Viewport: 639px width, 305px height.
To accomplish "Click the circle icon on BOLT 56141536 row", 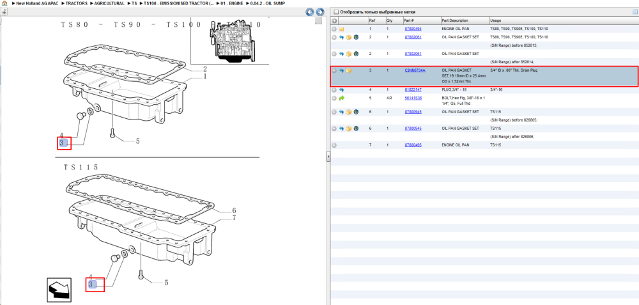I will click(334, 98).
